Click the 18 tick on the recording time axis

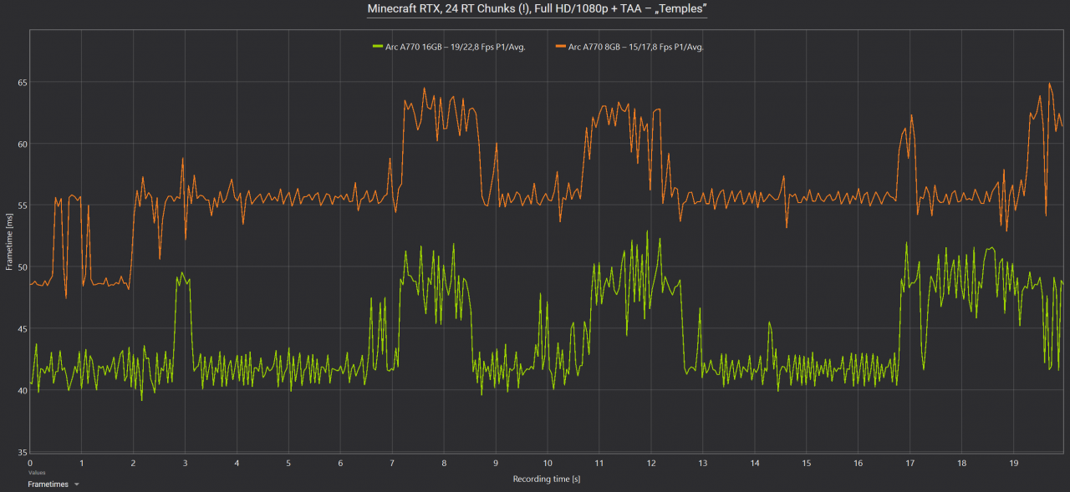[961, 462]
